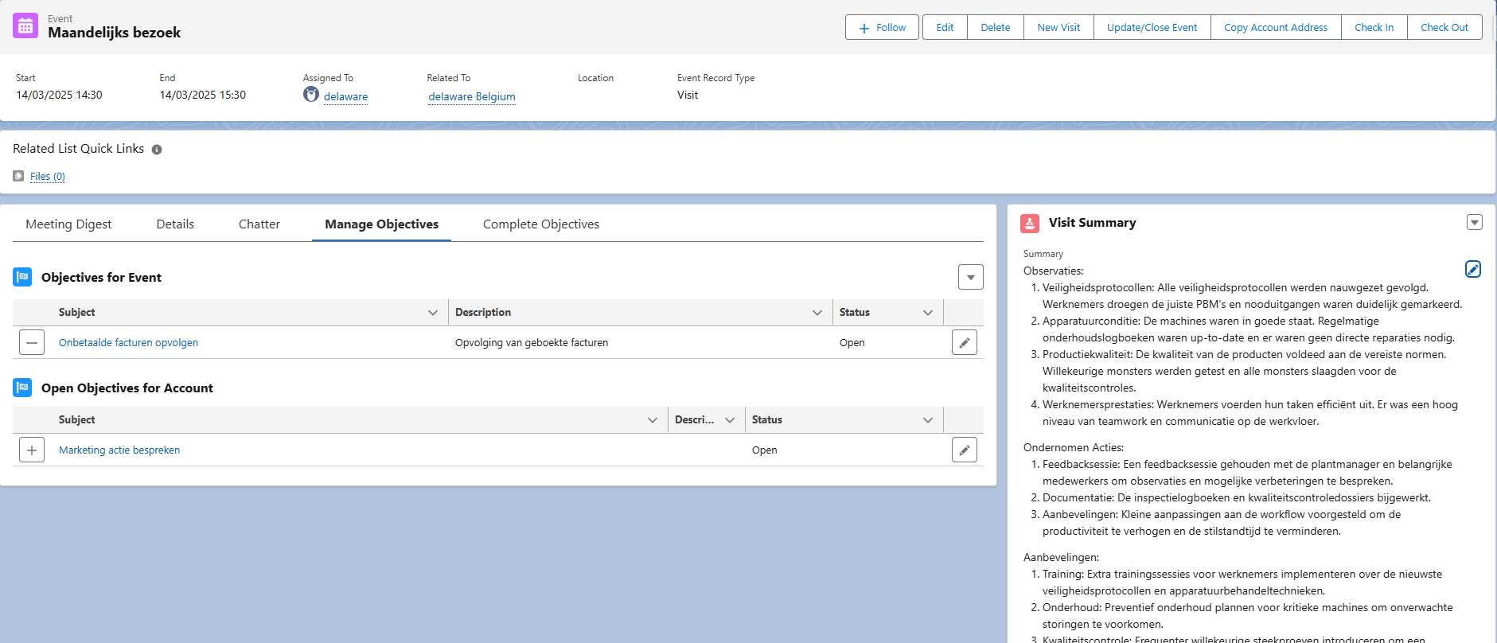The width and height of the screenshot is (1497, 643).
Task: Click the info icon beside Related List Quick Links
Action: (x=157, y=150)
